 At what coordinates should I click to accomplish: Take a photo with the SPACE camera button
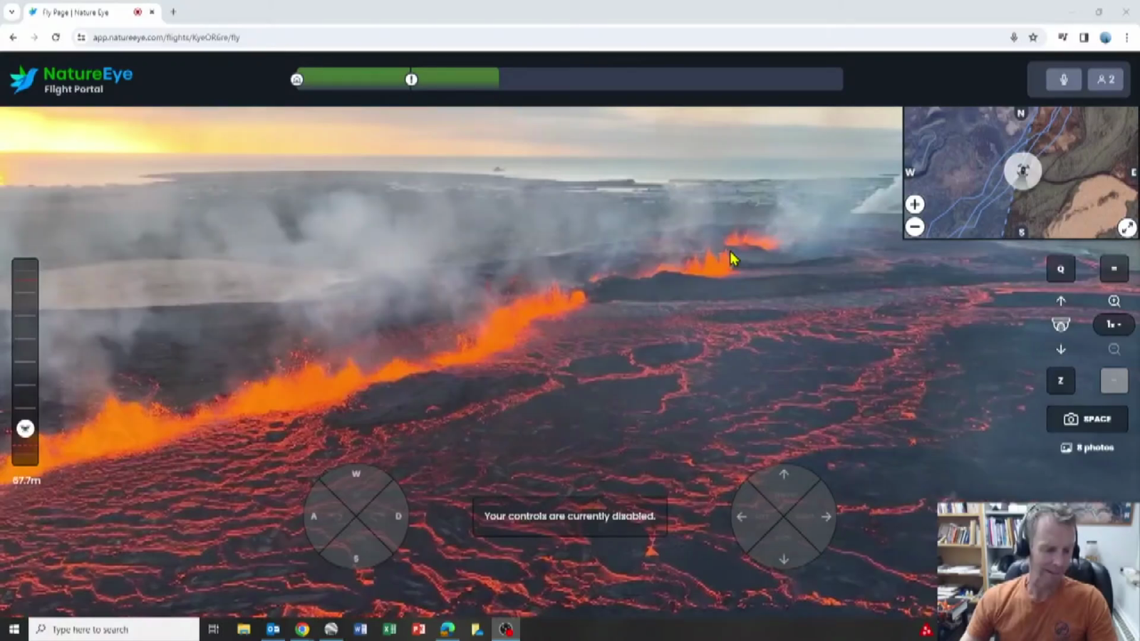click(1087, 419)
